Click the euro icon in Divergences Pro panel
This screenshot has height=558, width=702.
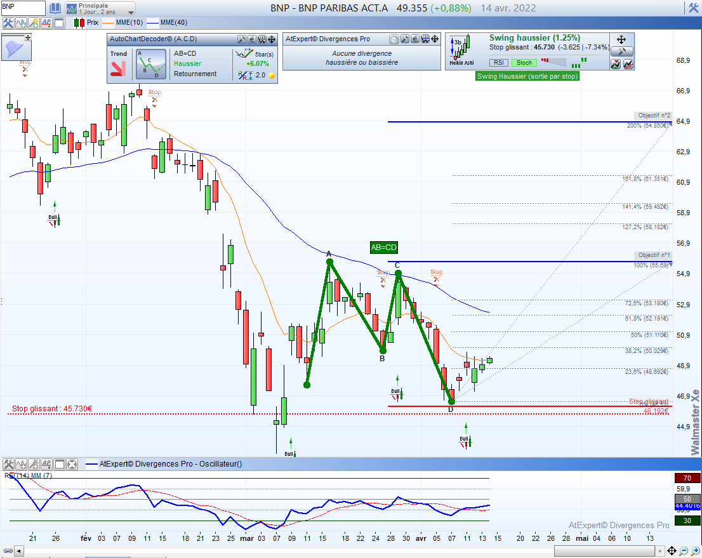[x=415, y=39]
